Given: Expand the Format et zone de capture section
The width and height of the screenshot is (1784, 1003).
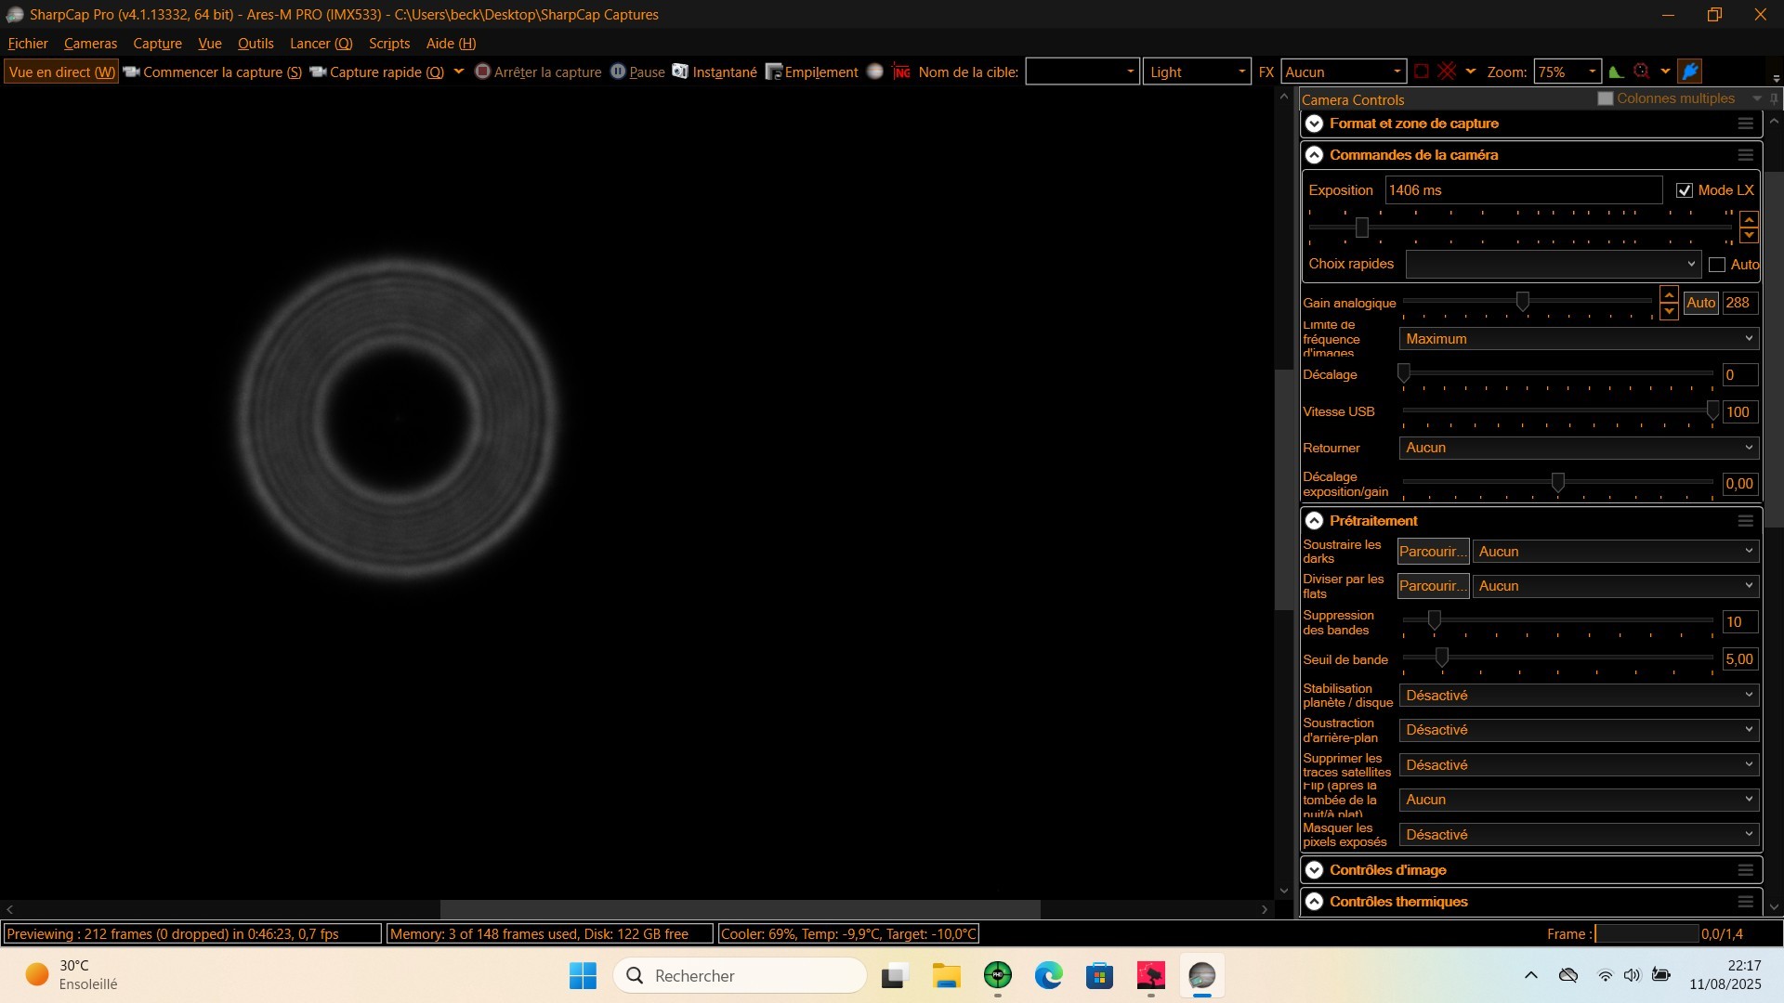Looking at the screenshot, I should pyautogui.click(x=1314, y=124).
